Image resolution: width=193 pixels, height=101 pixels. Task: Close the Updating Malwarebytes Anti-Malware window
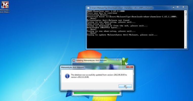click(x=118, y=60)
